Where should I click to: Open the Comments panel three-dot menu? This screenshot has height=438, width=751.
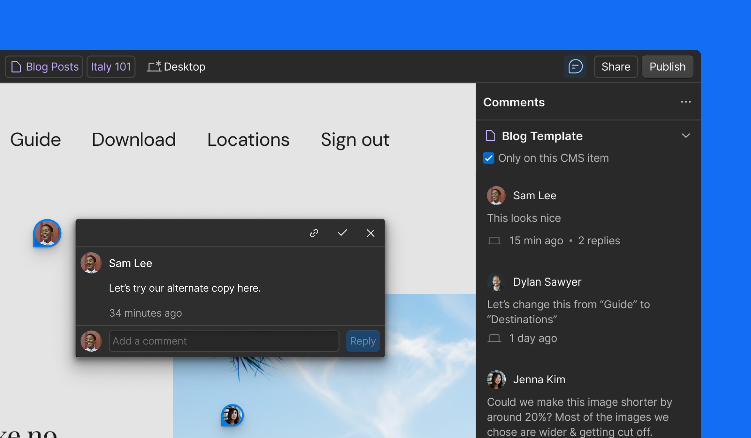coord(686,102)
